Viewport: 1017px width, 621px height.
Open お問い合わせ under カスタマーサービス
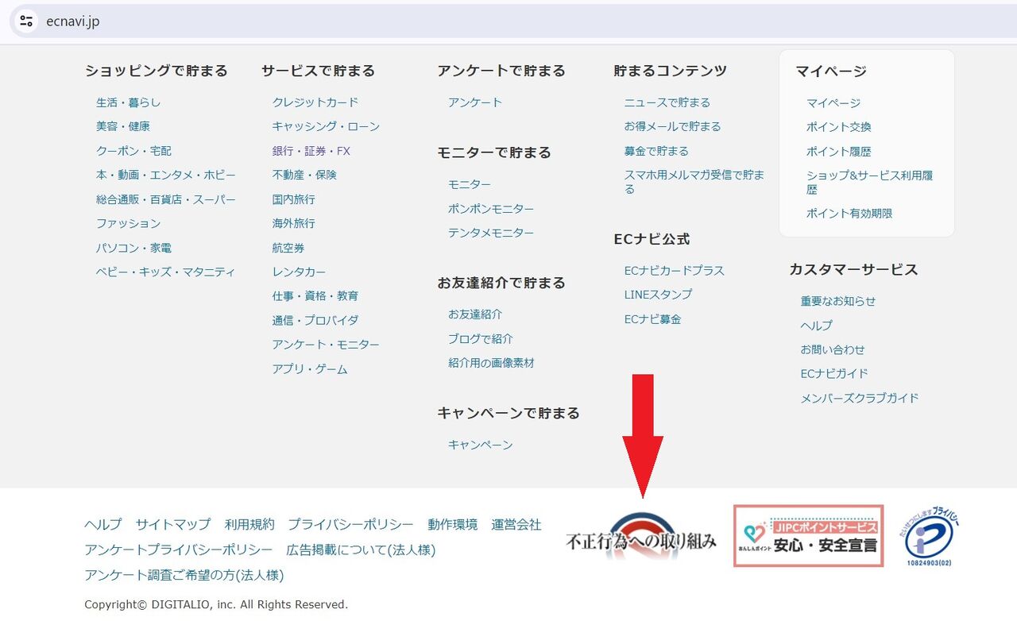pos(833,349)
